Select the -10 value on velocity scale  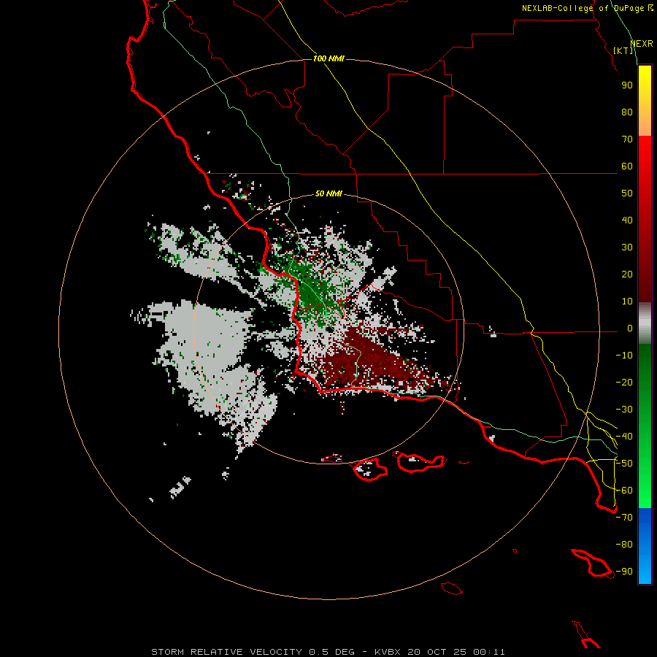pos(624,356)
